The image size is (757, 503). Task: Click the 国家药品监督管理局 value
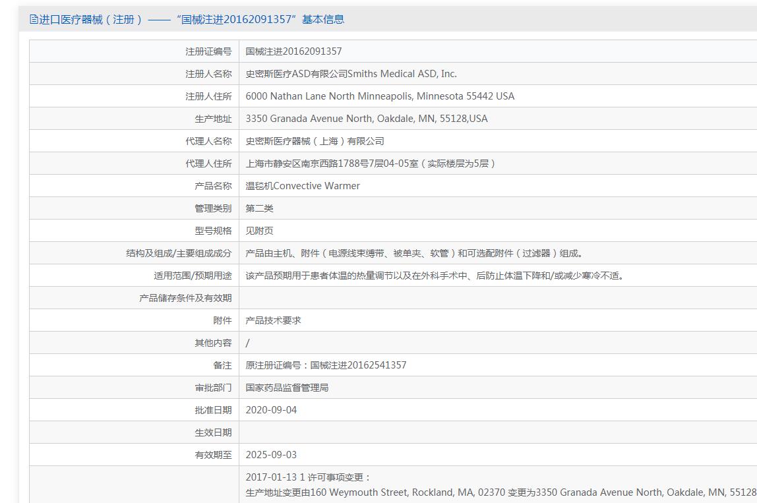tap(287, 388)
